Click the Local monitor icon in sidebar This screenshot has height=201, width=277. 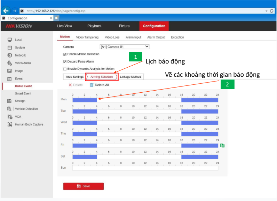tap(10, 40)
